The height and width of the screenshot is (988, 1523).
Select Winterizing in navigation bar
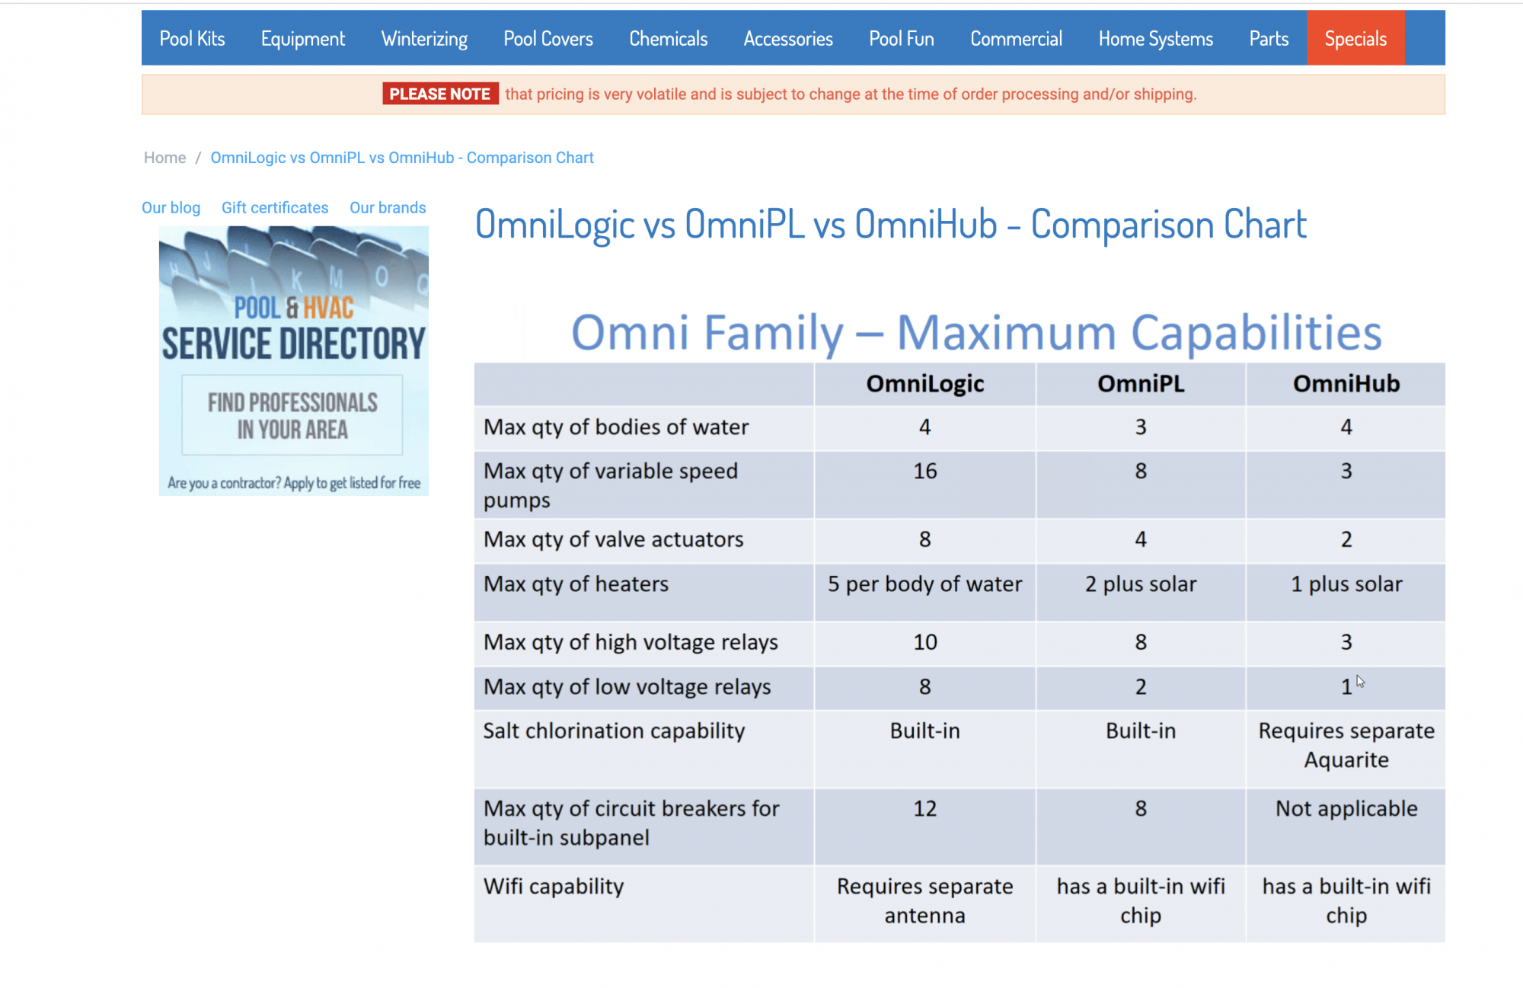424,39
